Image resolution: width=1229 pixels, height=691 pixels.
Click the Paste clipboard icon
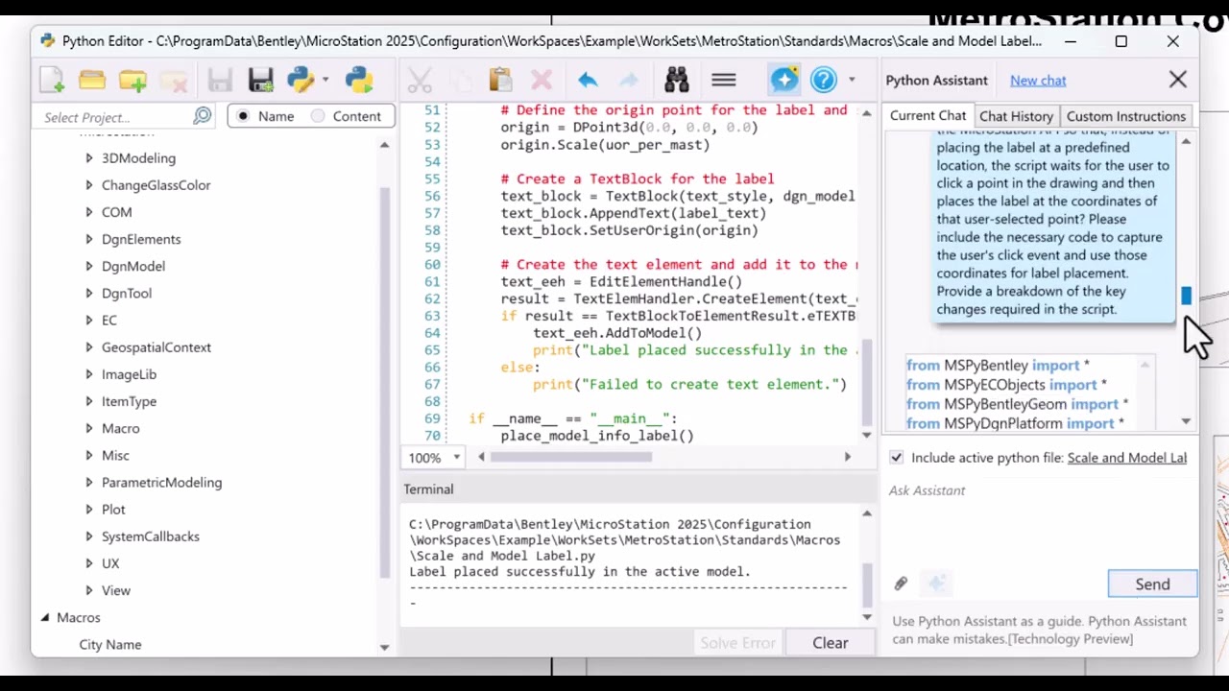[x=499, y=80]
